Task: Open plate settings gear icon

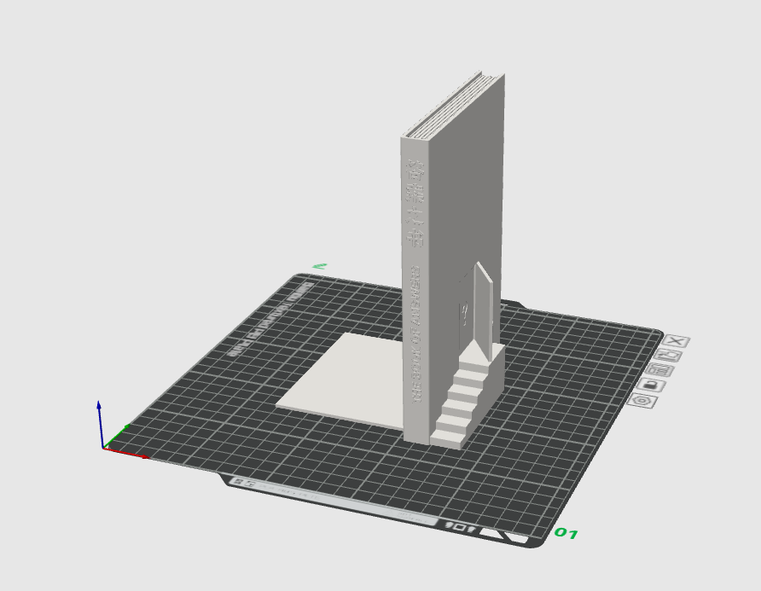Action: tap(642, 402)
